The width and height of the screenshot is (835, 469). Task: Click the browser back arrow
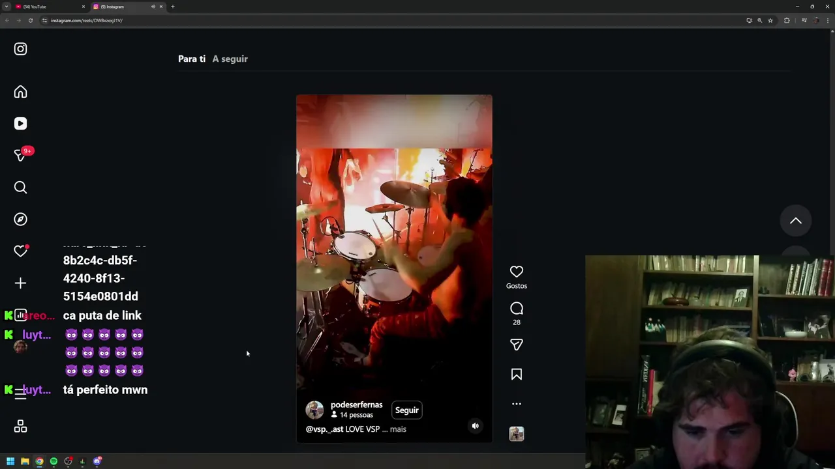[x=7, y=20]
